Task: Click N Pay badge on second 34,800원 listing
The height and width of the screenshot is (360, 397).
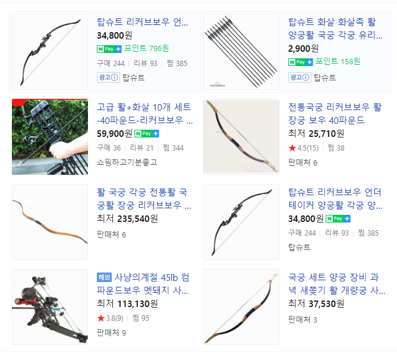Action: (x=338, y=218)
